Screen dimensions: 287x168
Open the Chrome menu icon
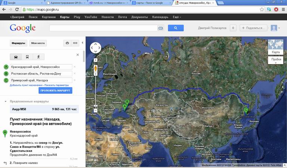[x=283, y=9]
